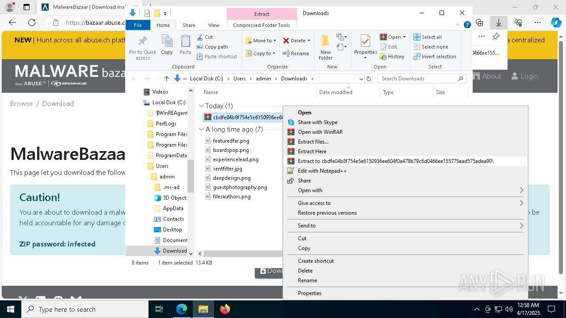Open Windows Start menu
Viewport: 566px width, 318px height.
pos(11,309)
